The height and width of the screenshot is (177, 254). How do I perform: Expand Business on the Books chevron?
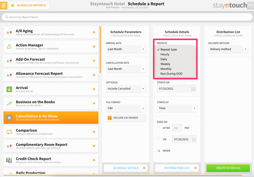click(x=94, y=103)
